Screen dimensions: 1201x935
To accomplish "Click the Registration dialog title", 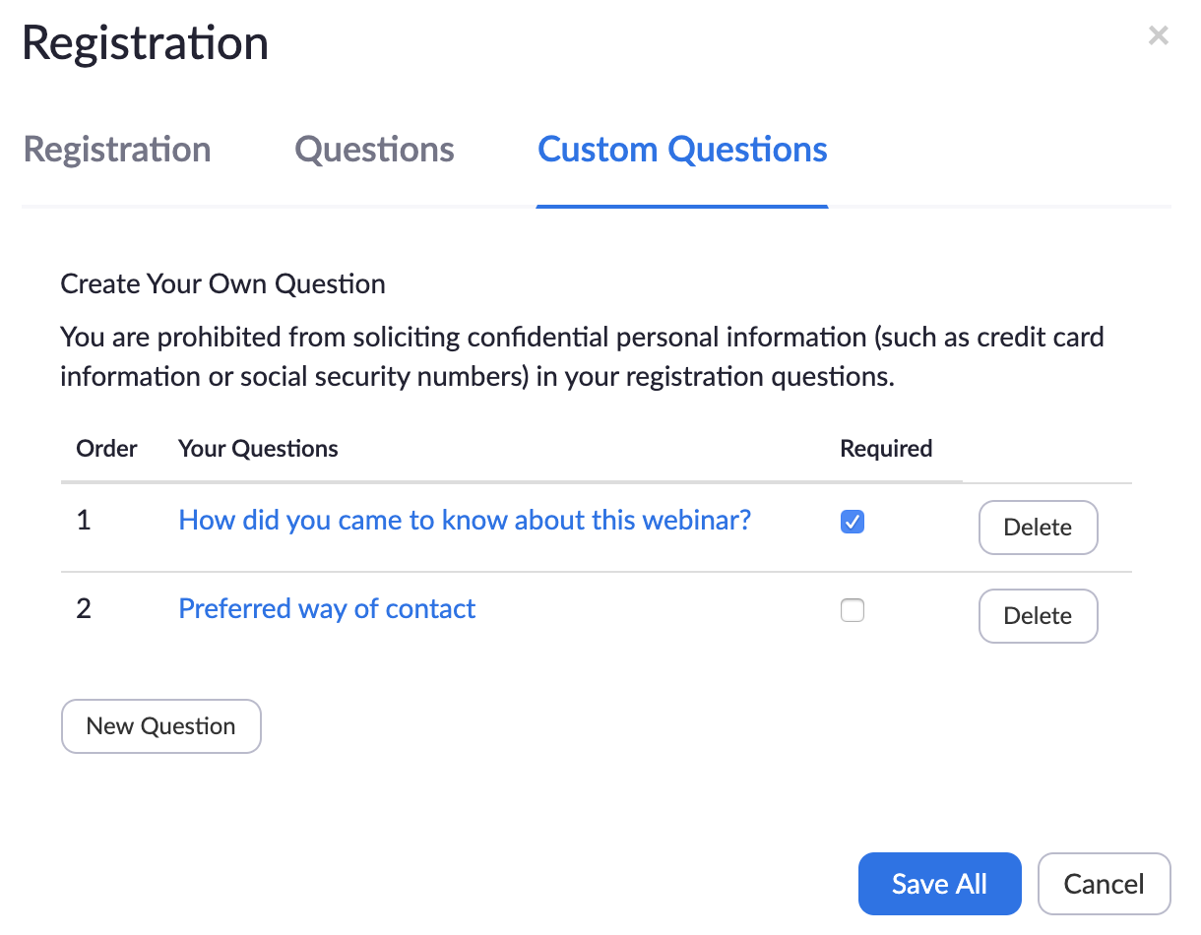I will tap(146, 43).
